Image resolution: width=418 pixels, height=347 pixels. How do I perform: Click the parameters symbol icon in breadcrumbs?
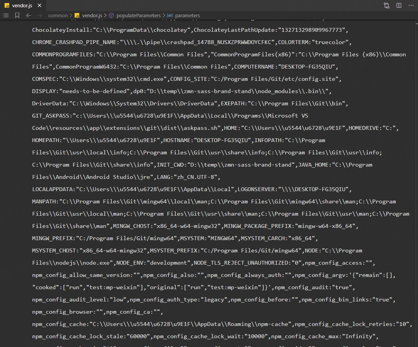pos(170,15)
